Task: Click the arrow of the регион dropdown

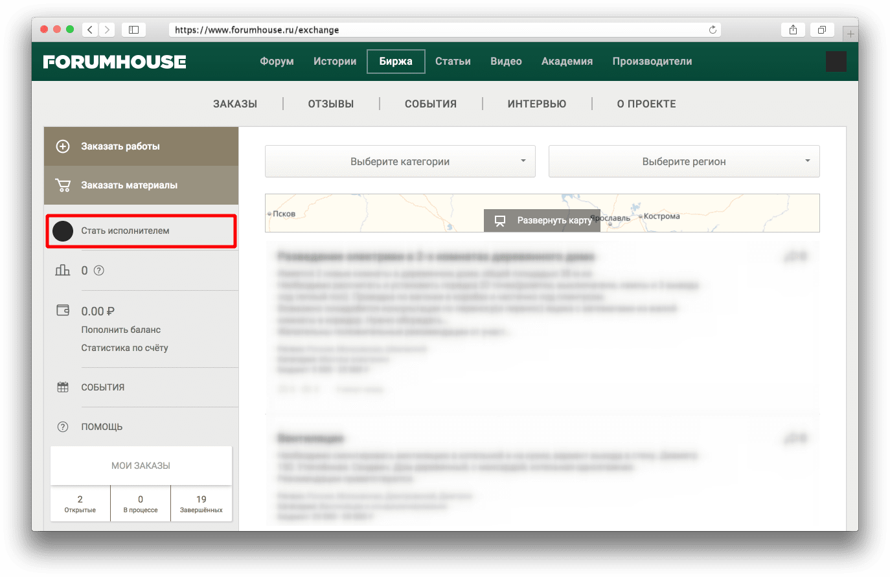Action: tap(808, 161)
